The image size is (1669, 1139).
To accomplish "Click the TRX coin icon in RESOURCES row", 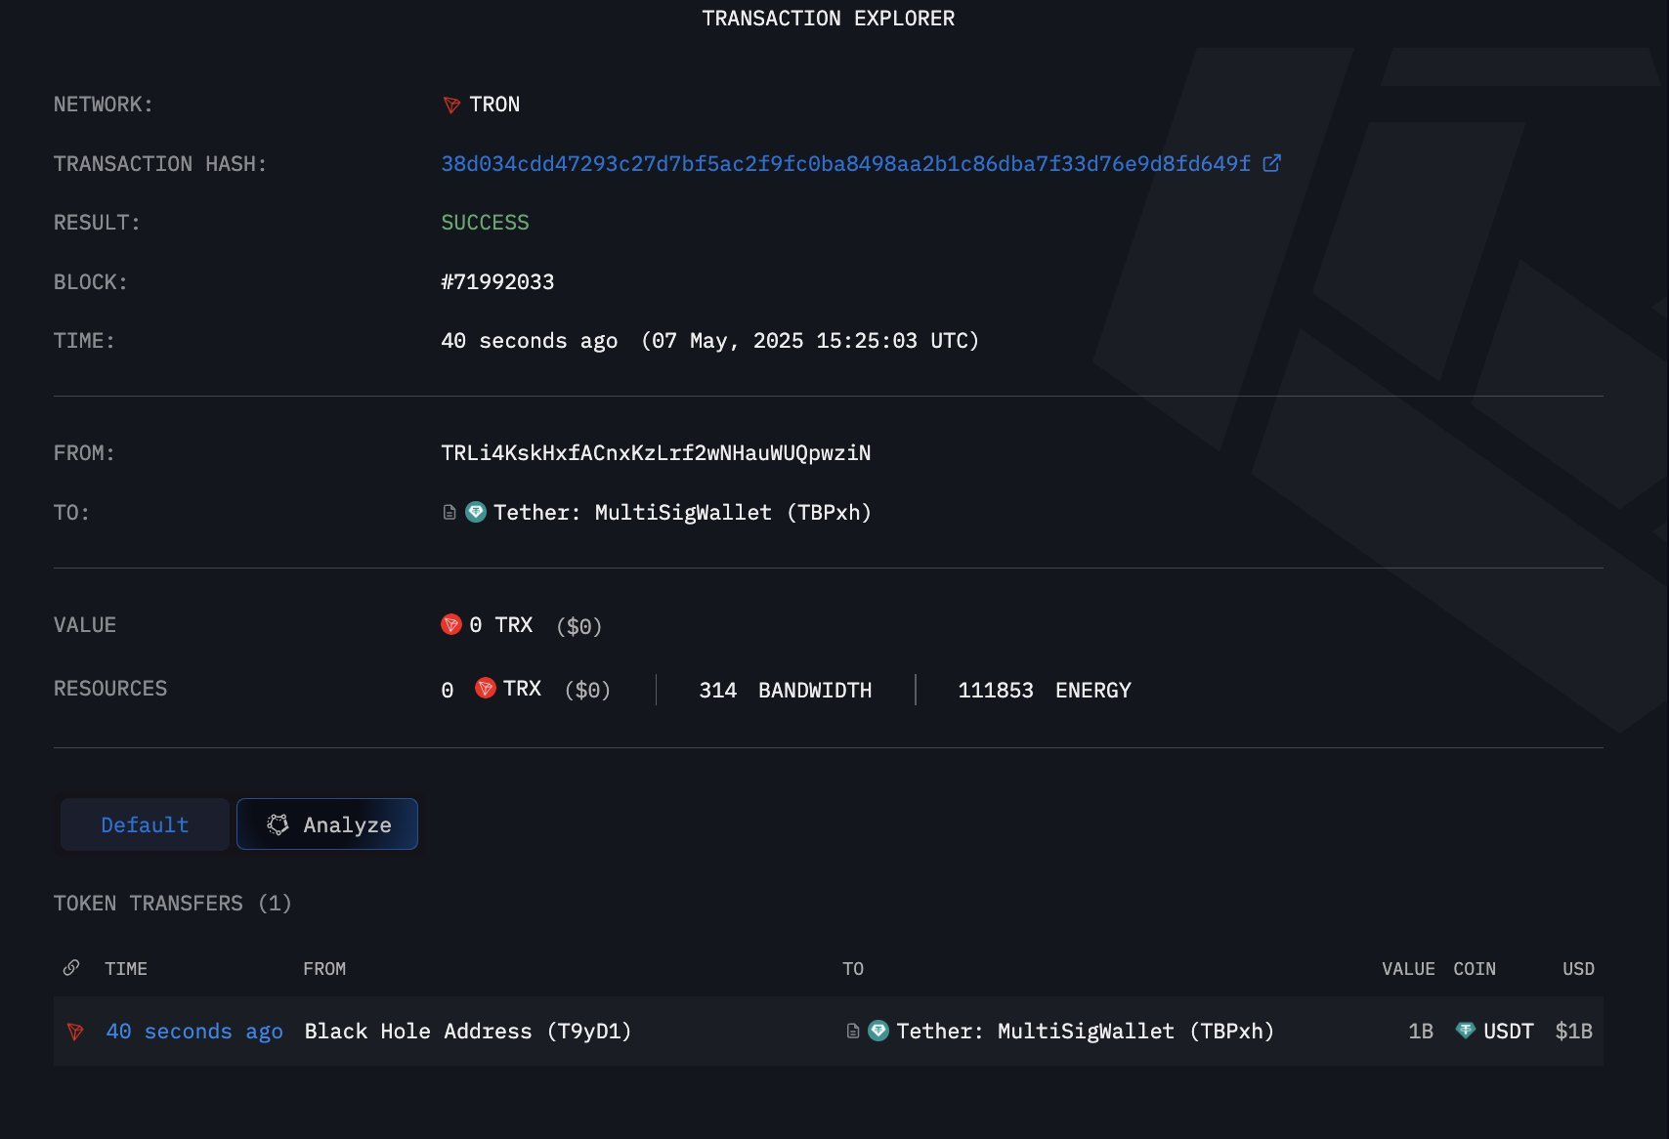I will (486, 689).
